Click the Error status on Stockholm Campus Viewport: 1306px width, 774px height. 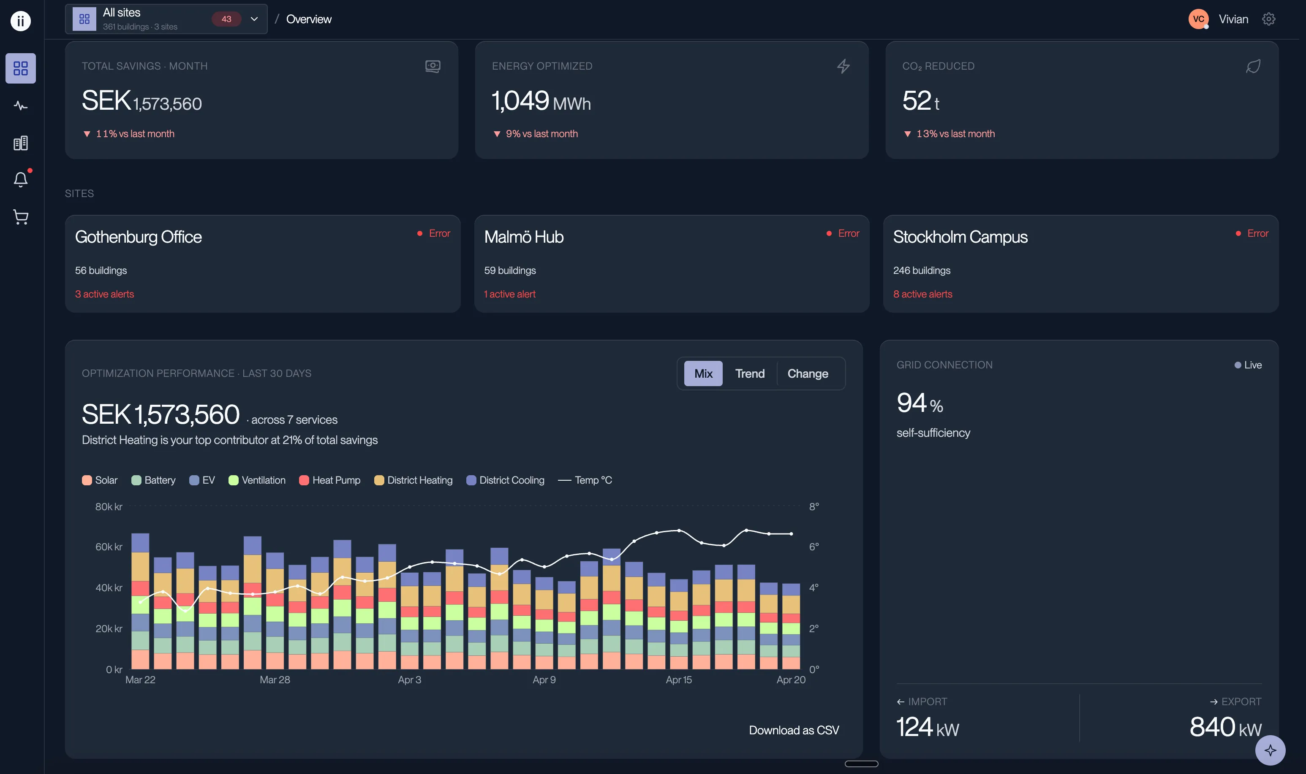tap(1252, 233)
